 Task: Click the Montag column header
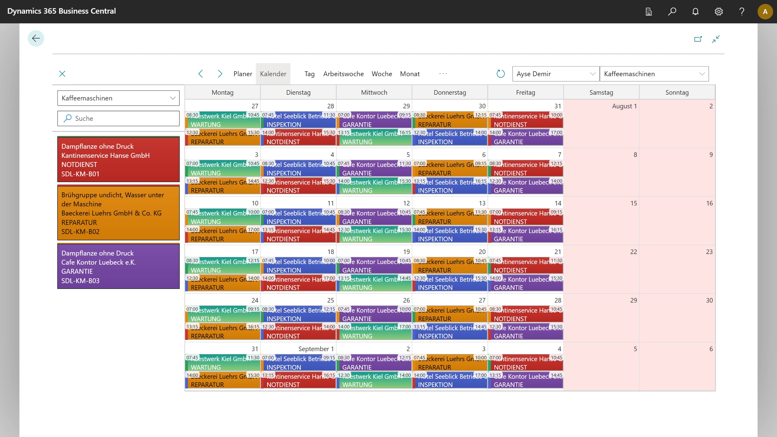(x=222, y=92)
